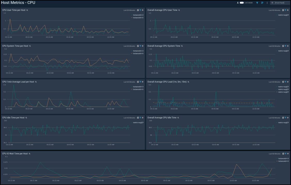The width and height of the screenshot is (291, 185).
Task: Open the kebab menu on the dashboard header
Action: 267,3
